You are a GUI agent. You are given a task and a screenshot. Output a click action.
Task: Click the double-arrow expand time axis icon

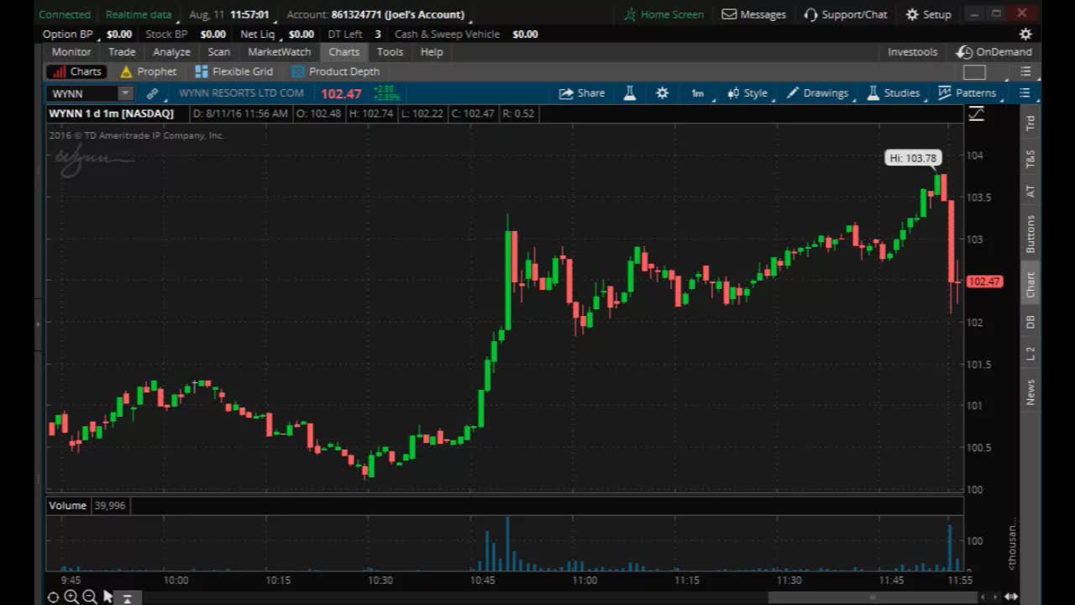pos(1011,597)
